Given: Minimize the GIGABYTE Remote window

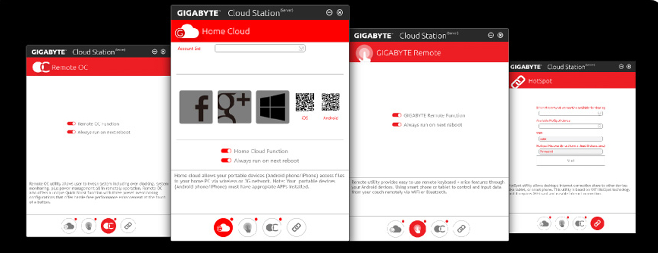Looking at the screenshot, I should coord(490,35).
